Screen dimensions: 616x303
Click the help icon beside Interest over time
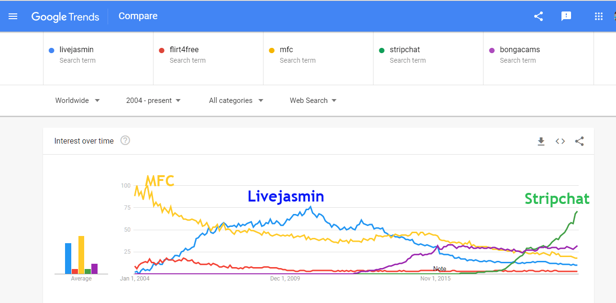pos(125,141)
